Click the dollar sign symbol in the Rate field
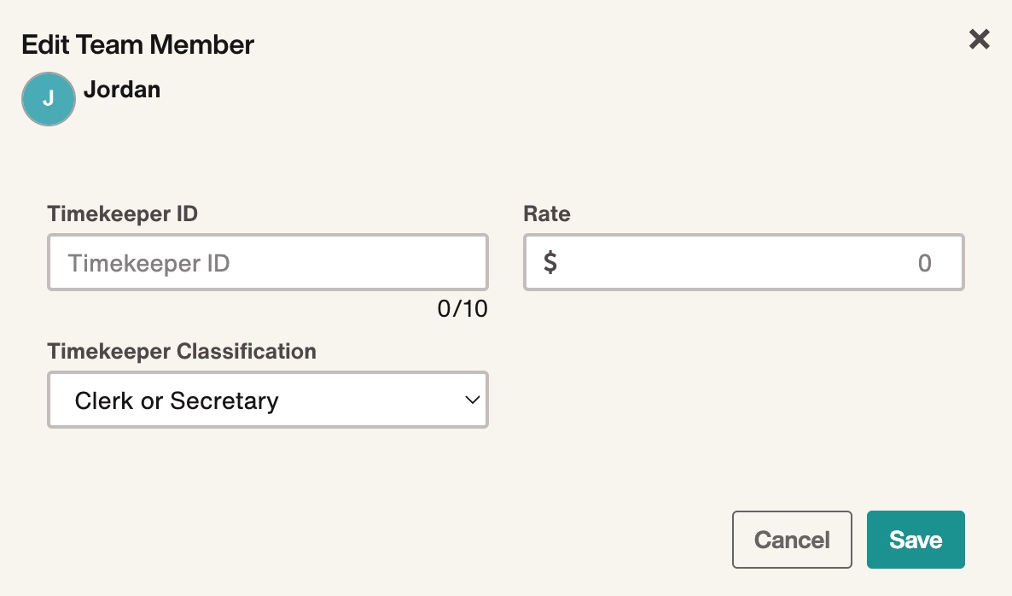The height and width of the screenshot is (596, 1012). pyautogui.click(x=551, y=263)
